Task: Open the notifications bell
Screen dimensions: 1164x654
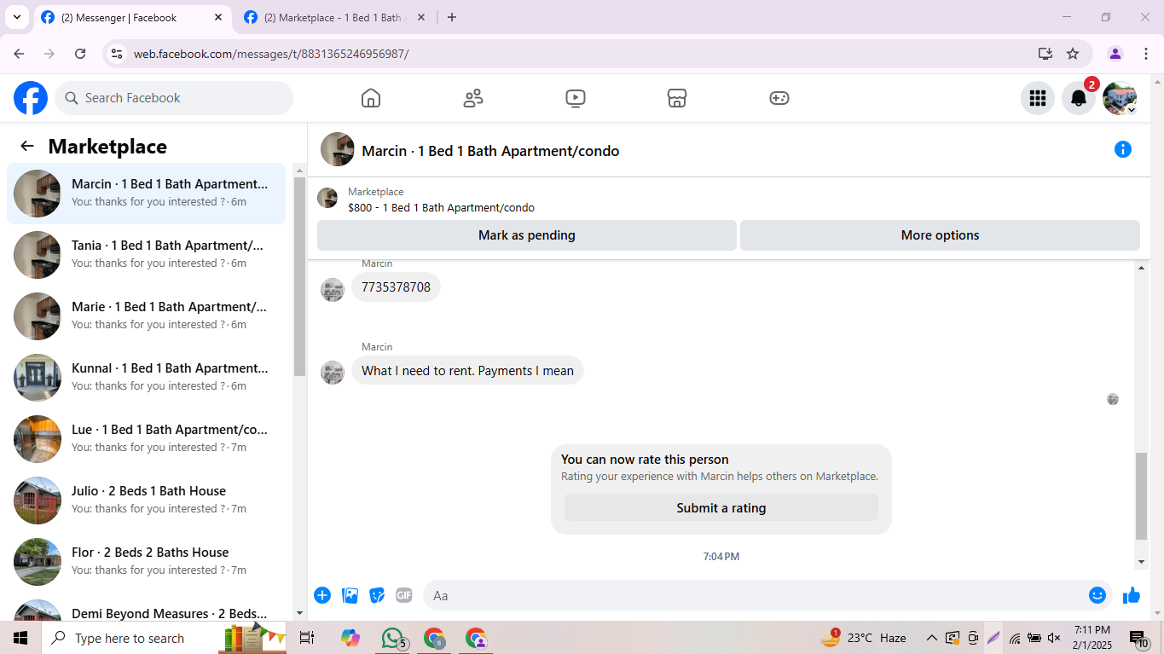Action: 1079,98
